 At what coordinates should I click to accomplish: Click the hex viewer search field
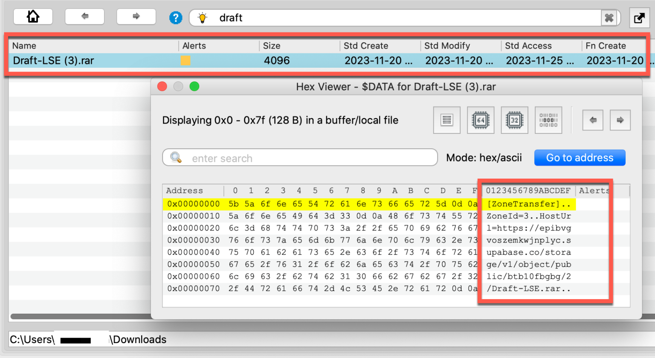[x=307, y=158]
